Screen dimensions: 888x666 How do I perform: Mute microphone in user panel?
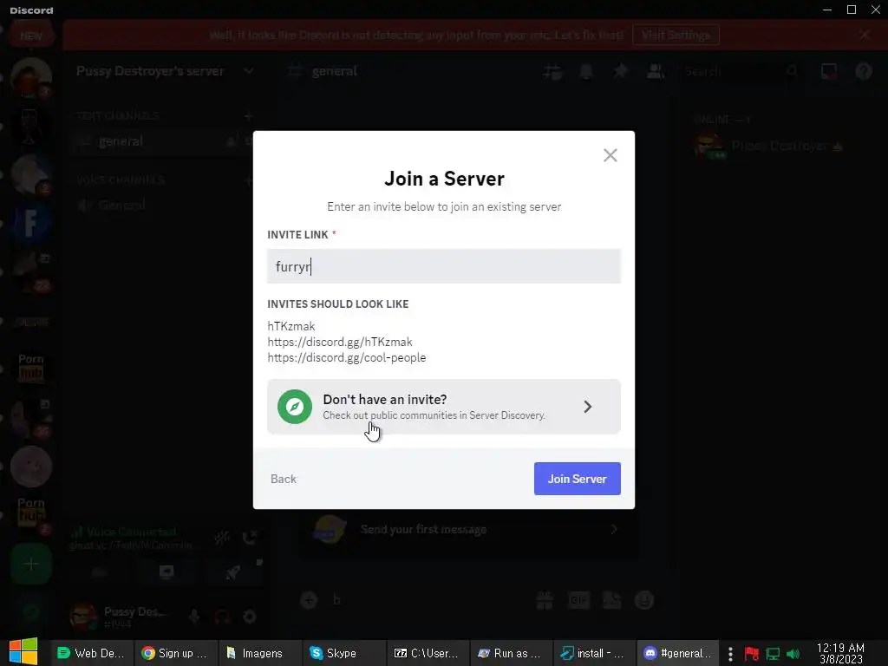(x=194, y=617)
